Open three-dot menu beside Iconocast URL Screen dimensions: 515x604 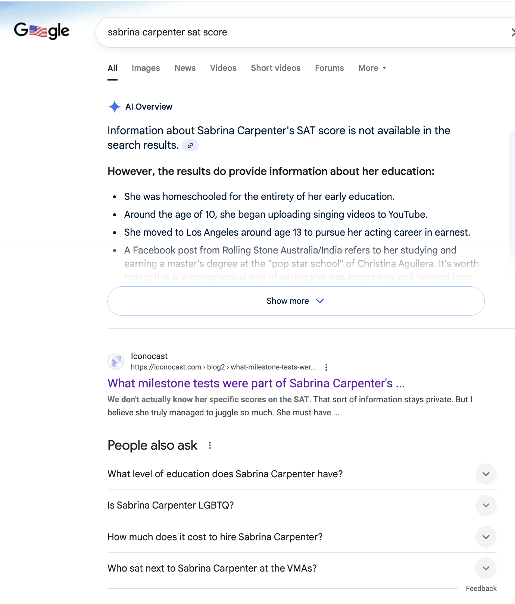pyautogui.click(x=326, y=367)
